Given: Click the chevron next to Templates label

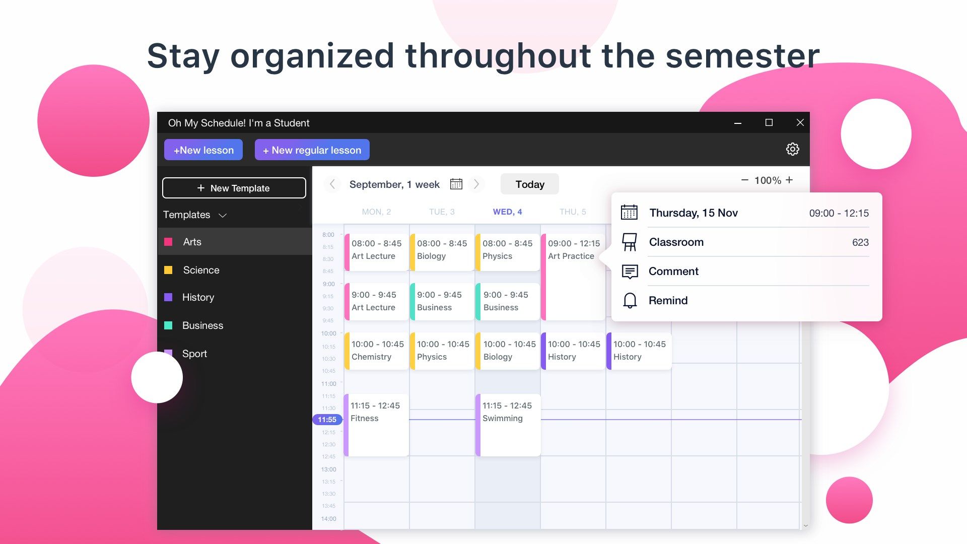Looking at the screenshot, I should point(223,215).
